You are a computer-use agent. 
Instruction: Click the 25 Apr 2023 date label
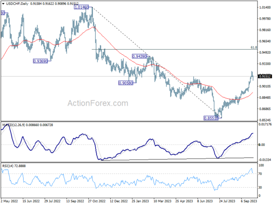pos(184,201)
